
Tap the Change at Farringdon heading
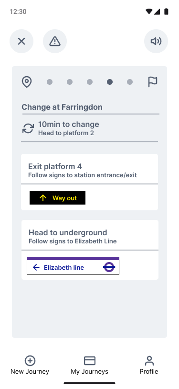pos(62,107)
